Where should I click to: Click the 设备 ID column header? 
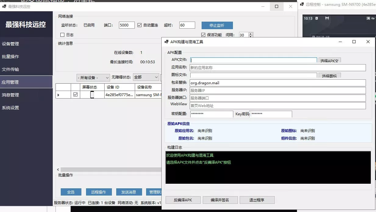click(x=120, y=87)
